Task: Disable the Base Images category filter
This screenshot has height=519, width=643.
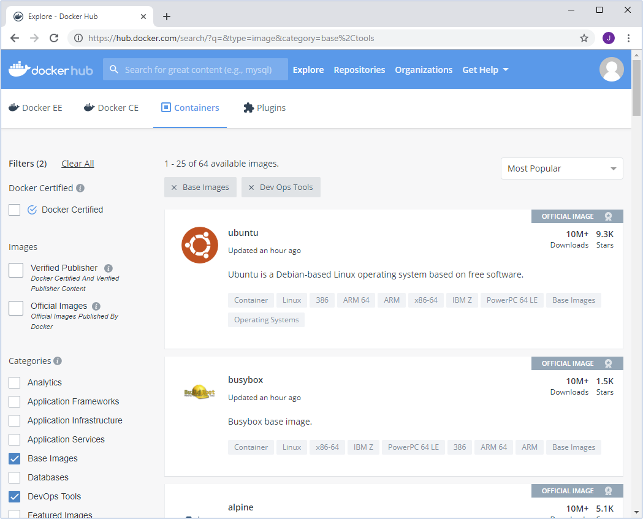Action: click(x=14, y=458)
